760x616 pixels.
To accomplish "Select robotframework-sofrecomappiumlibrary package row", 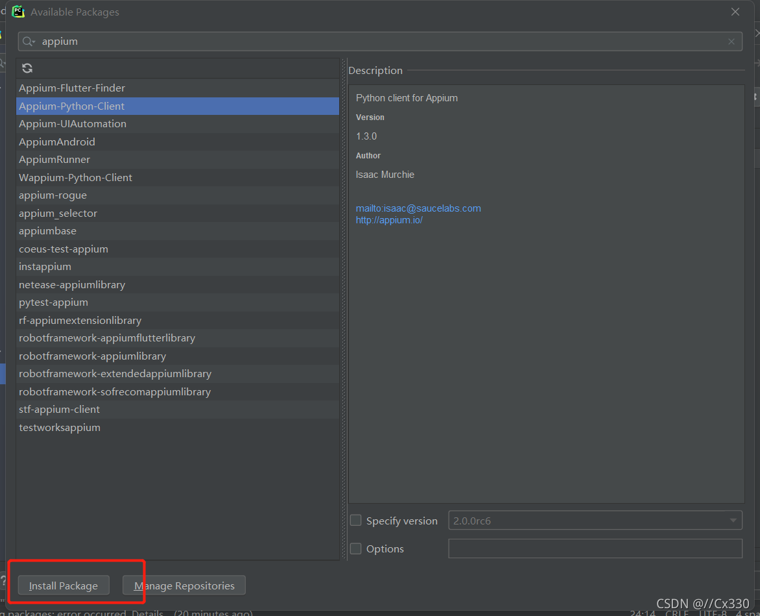I will [178, 392].
